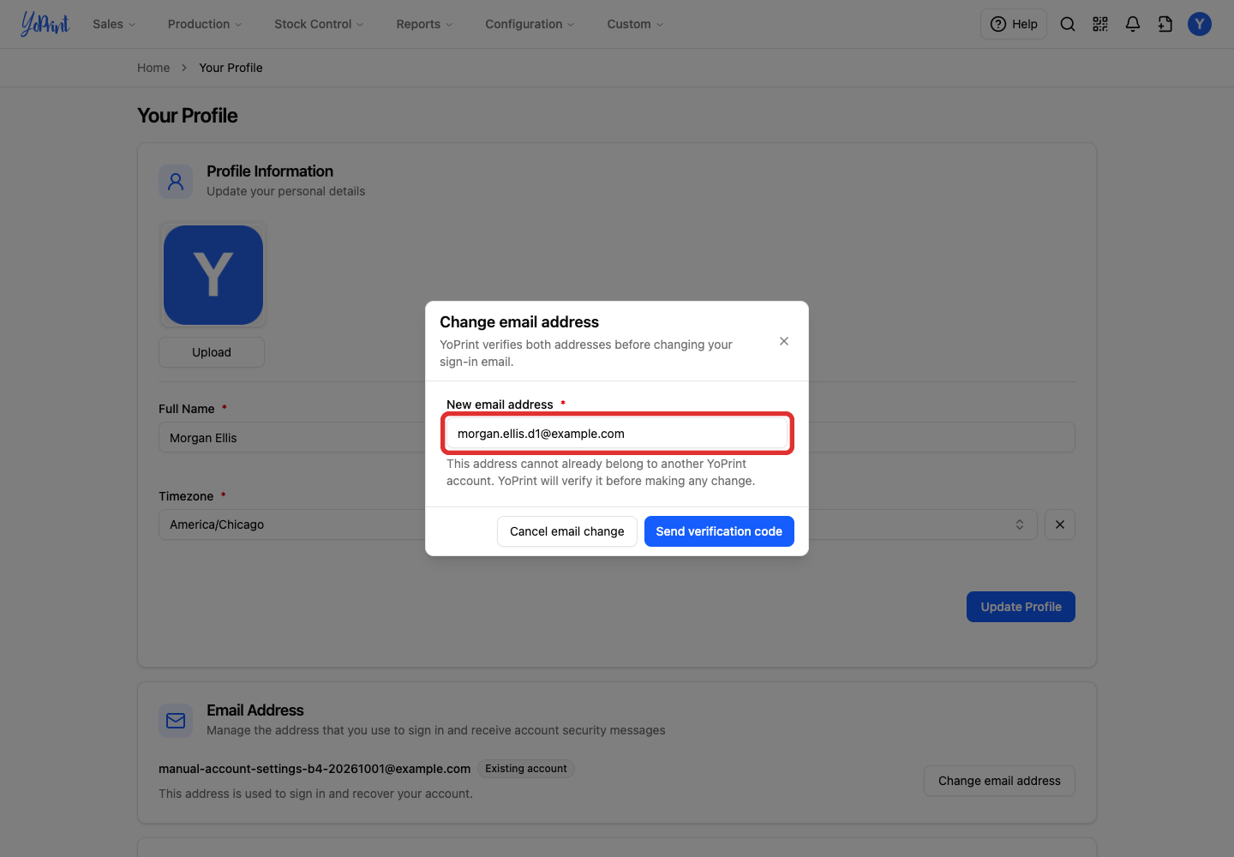Screen dimensions: 1234x857
Task: Click the envelope icon beside Email Address
Action: pyautogui.click(x=176, y=721)
